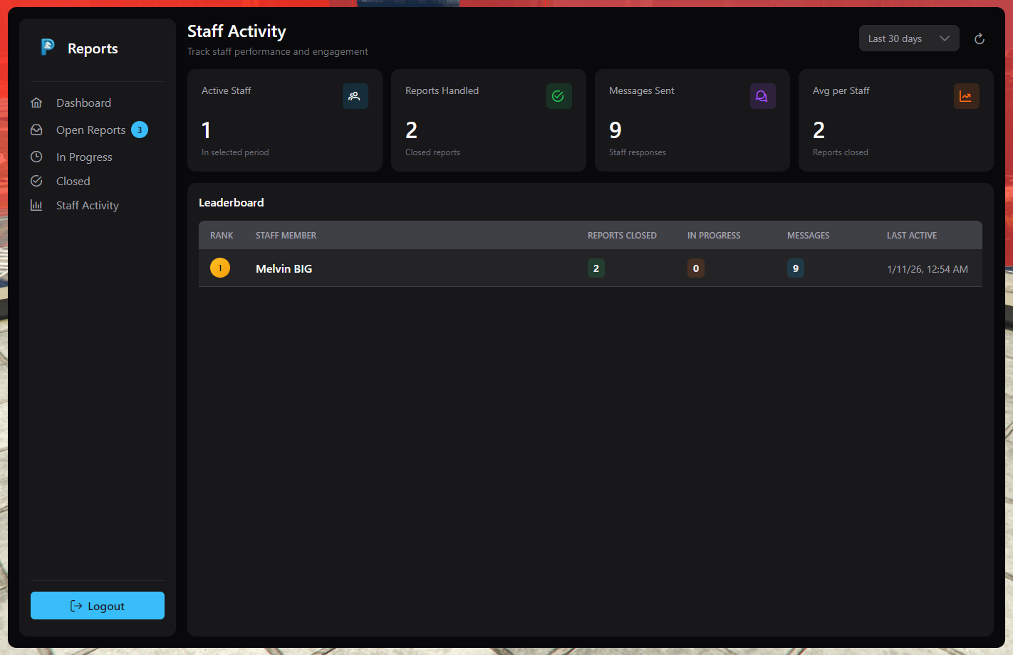Click the Reports Handled stat card

[489, 120]
